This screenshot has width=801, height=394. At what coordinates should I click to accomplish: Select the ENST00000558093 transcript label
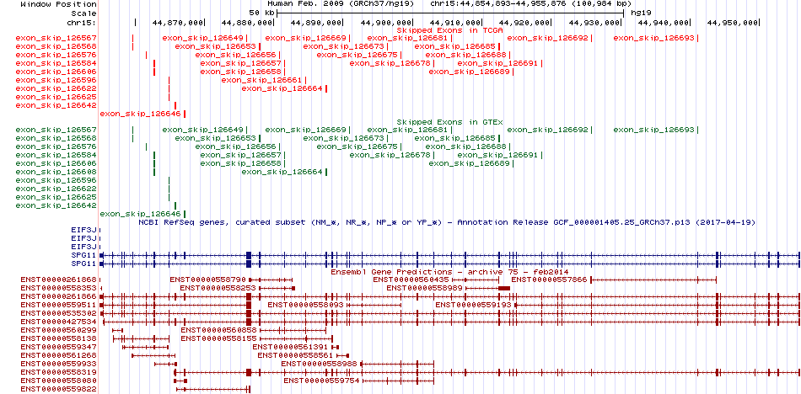click(305, 305)
